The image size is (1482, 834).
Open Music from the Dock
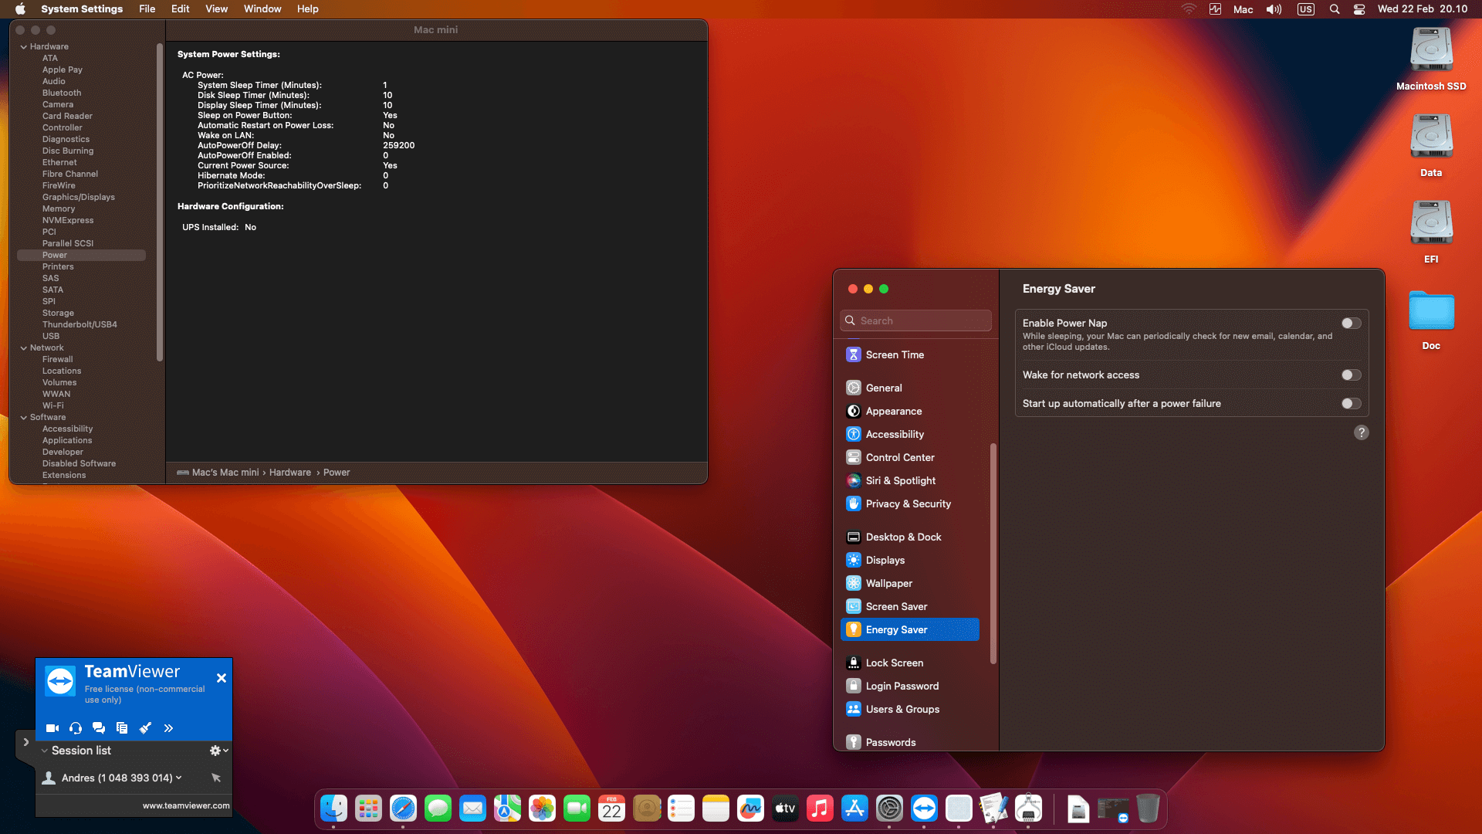click(x=820, y=809)
